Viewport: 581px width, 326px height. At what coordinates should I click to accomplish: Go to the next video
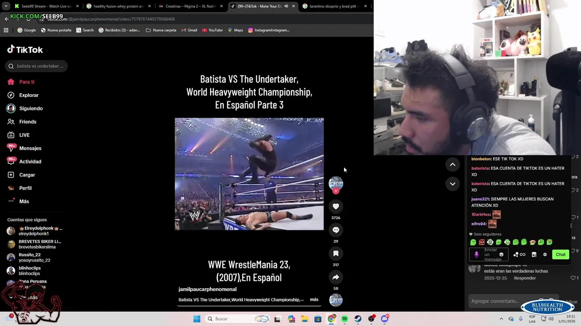[x=453, y=184]
